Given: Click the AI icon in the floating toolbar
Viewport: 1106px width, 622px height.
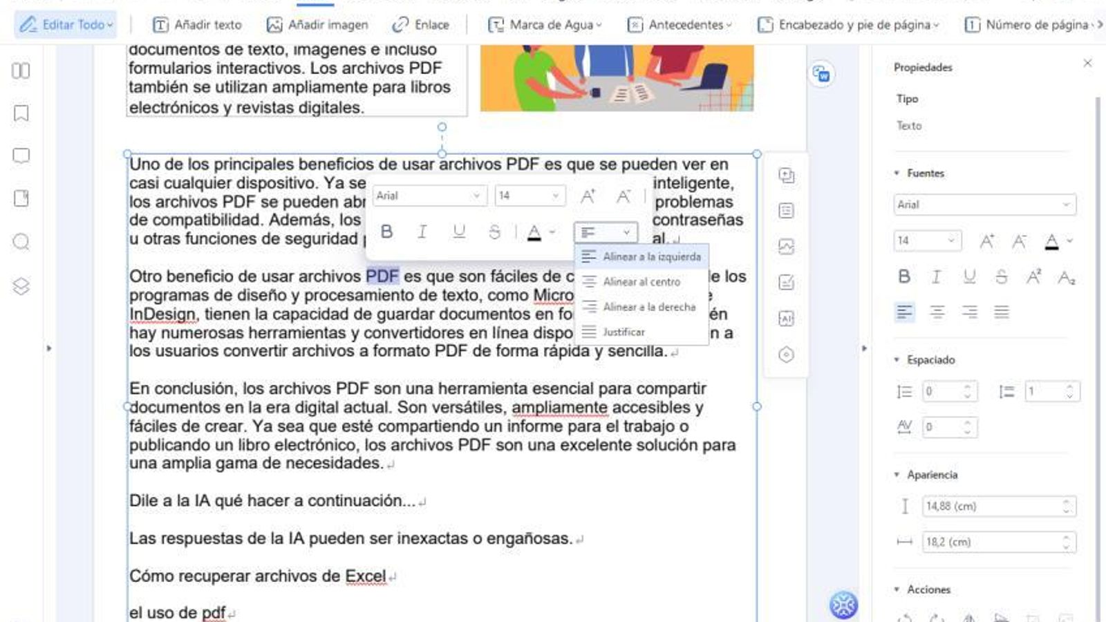Looking at the screenshot, I should [x=787, y=319].
